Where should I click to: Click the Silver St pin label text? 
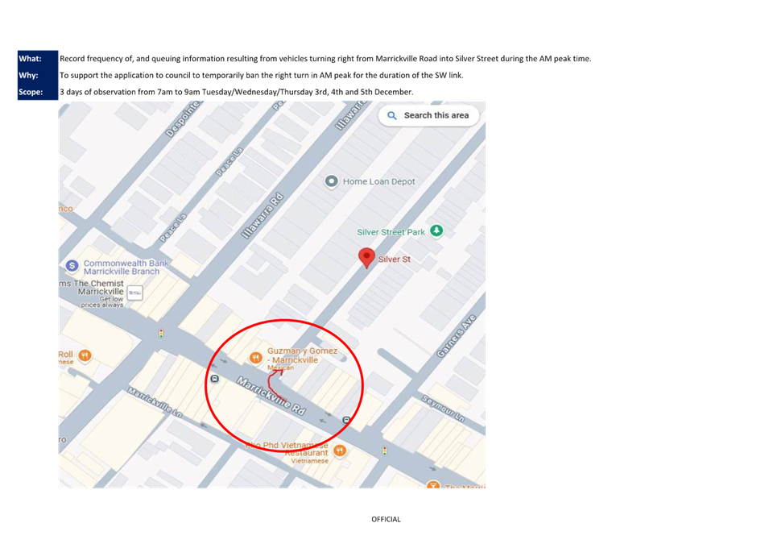(x=395, y=260)
